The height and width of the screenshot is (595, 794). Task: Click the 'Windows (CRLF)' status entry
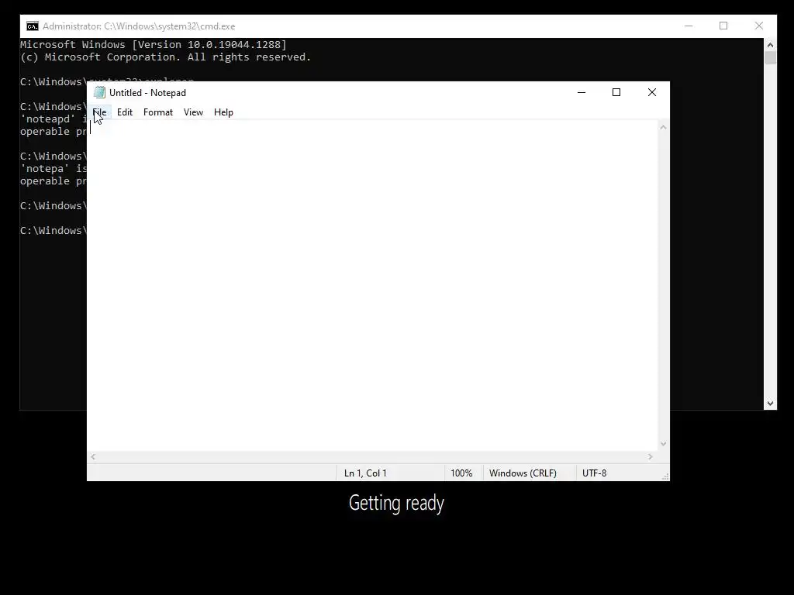pyautogui.click(x=523, y=473)
